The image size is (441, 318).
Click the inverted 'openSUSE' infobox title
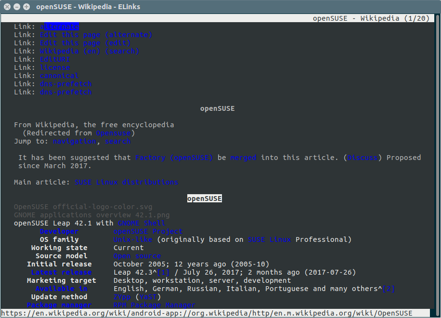tap(205, 199)
